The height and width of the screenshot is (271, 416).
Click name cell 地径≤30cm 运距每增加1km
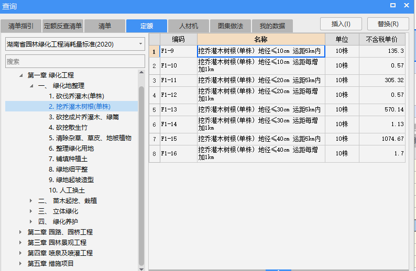tap(261, 124)
